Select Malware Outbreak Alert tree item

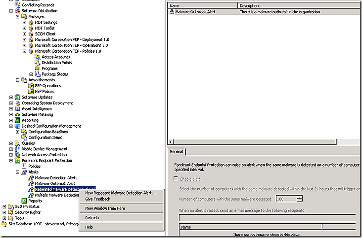55,183
